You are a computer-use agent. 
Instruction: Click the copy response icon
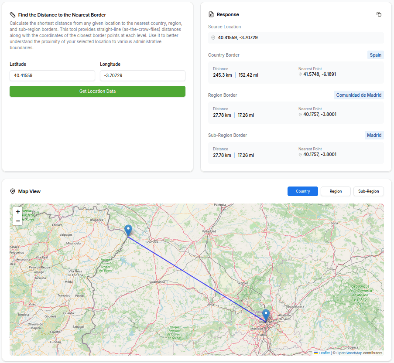click(379, 14)
